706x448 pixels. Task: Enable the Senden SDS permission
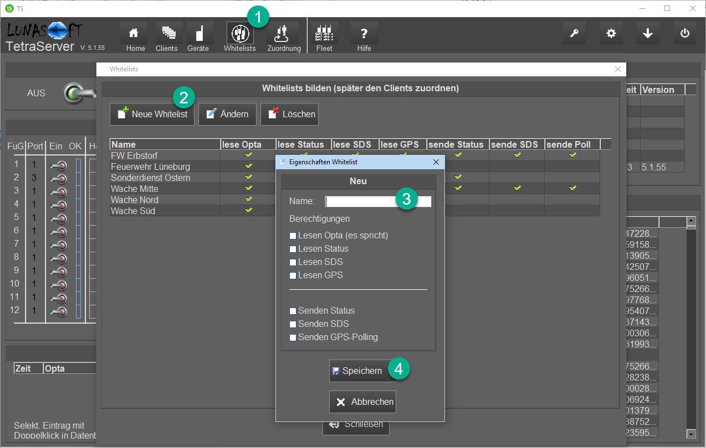coord(293,324)
